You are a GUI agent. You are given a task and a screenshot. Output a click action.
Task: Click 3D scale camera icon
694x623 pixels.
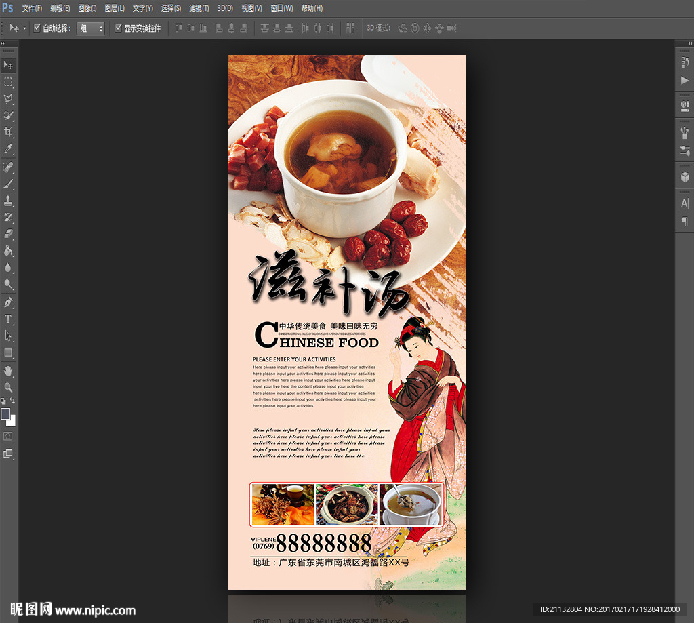[452, 28]
